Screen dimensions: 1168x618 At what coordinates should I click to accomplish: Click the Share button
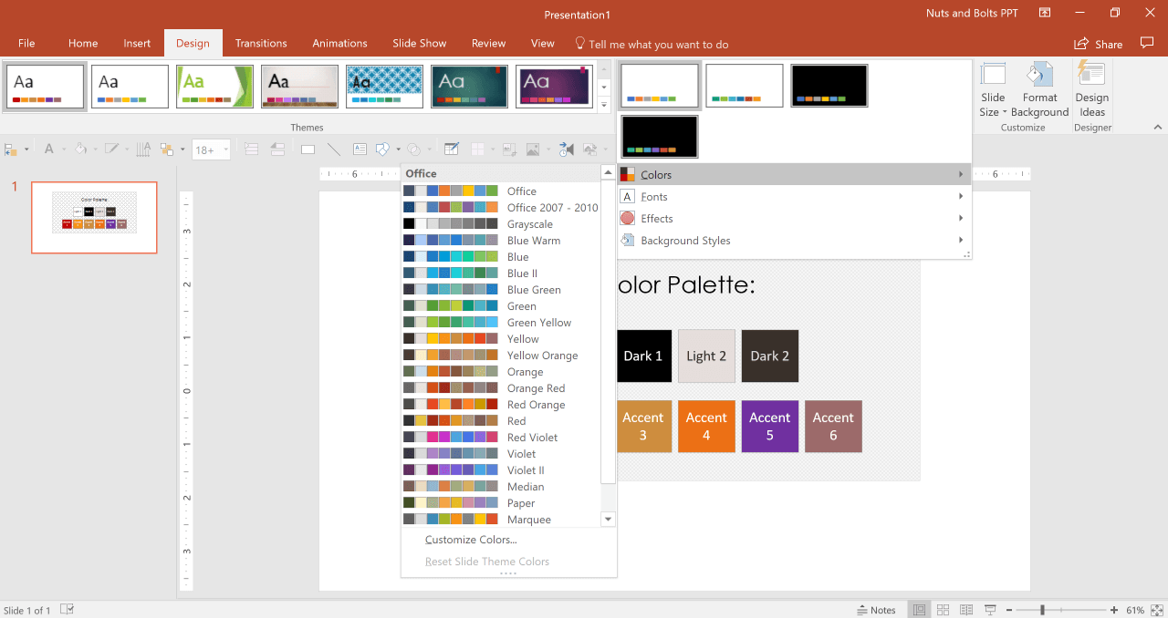click(1099, 44)
